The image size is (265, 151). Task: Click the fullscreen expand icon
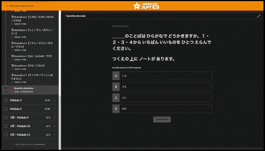click(259, 16)
